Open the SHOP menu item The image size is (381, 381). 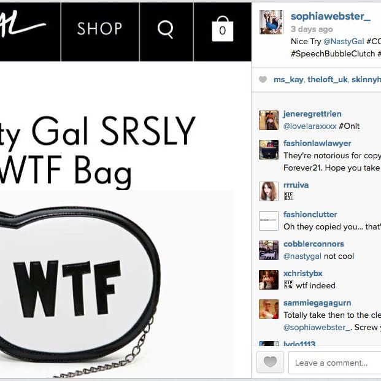pos(99,29)
